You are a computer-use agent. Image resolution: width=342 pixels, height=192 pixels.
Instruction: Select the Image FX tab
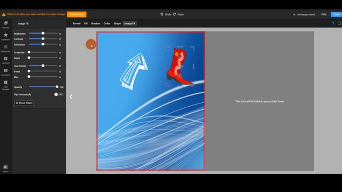(130, 23)
